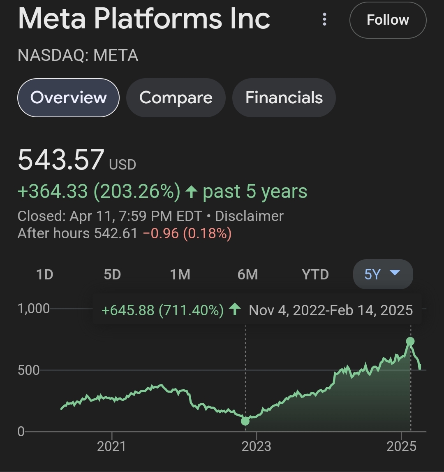Click the tooltip date range text
Image resolution: width=444 pixels, height=472 pixels.
click(x=331, y=310)
